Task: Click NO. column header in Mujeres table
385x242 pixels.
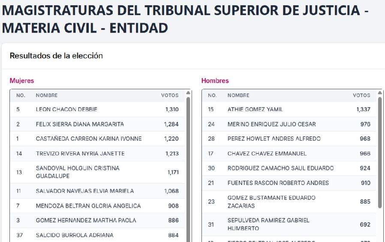Action: (21, 95)
